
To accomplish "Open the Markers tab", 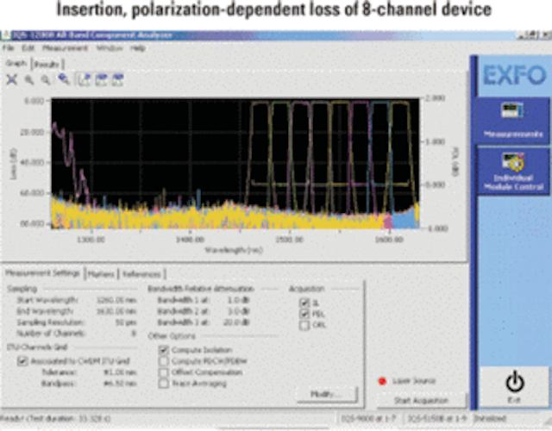I will (101, 274).
